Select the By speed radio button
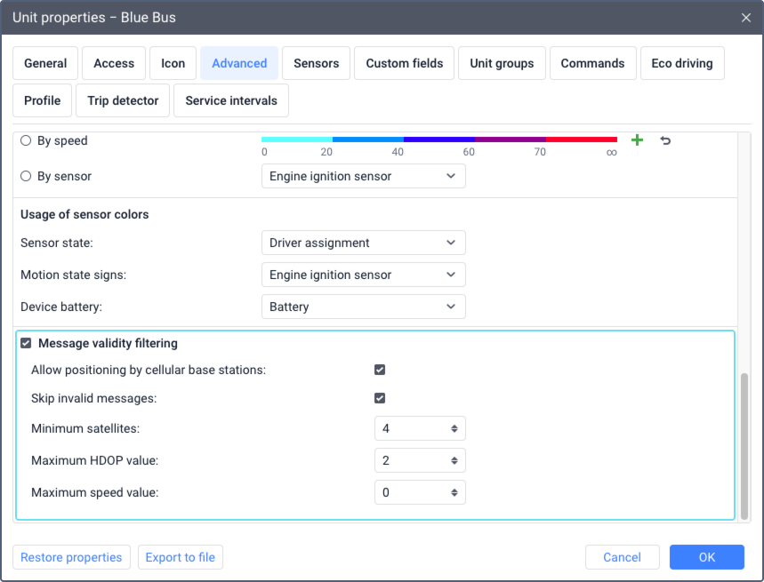This screenshot has height=582, width=764. 26,140
